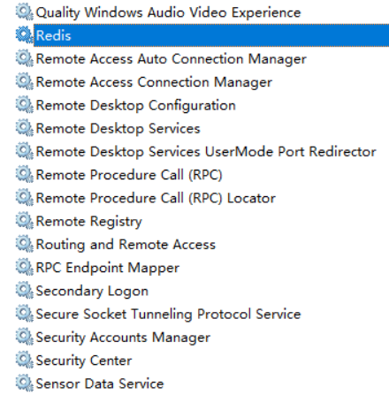Choose Remote Procedure Call (RPC) Locator
Image resolution: width=389 pixels, height=395 pixels.
(156, 198)
